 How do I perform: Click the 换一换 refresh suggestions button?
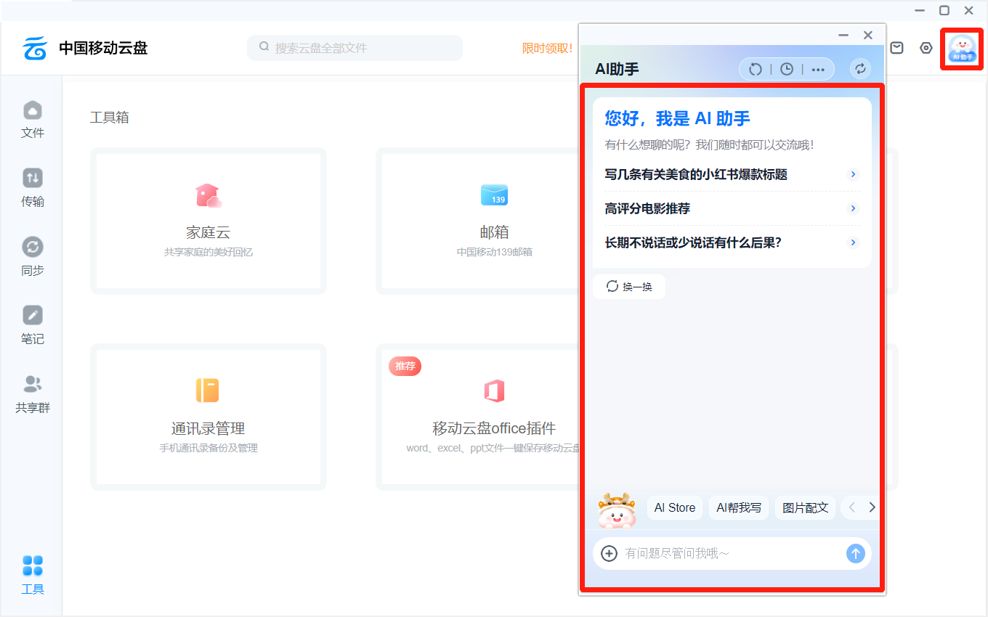pos(629,287)
